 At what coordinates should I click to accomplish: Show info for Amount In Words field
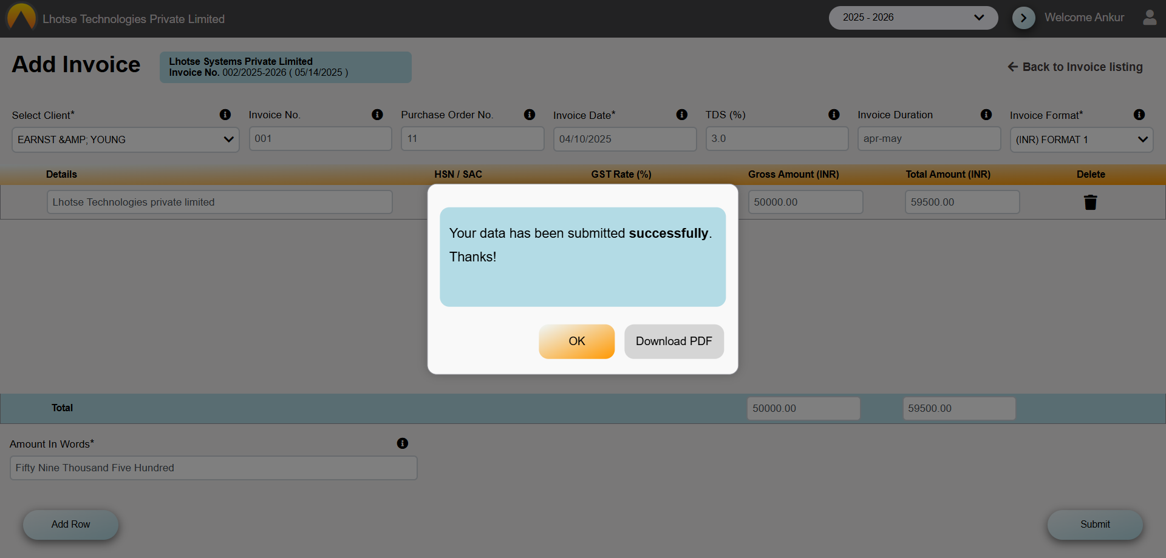point(403,443)
